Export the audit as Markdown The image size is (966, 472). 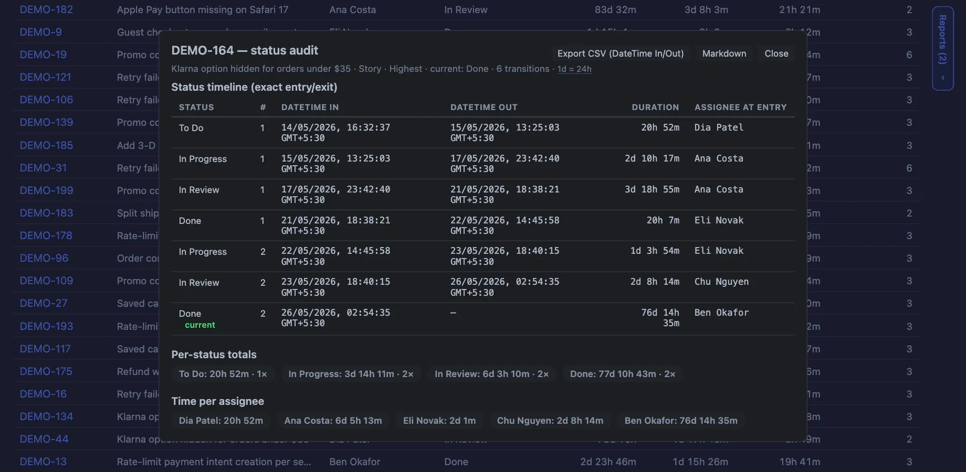(x=724, y=53)
